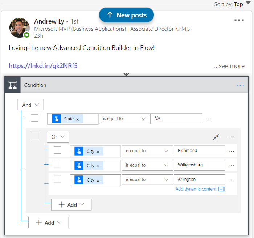Click the City icon in Arlington row
Screen dimensions: 254x238
pos(79,180)
